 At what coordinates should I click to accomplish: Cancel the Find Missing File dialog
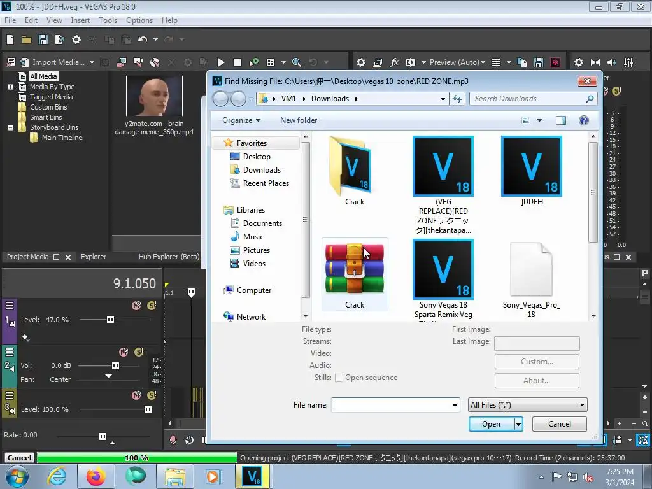(559, 424)
